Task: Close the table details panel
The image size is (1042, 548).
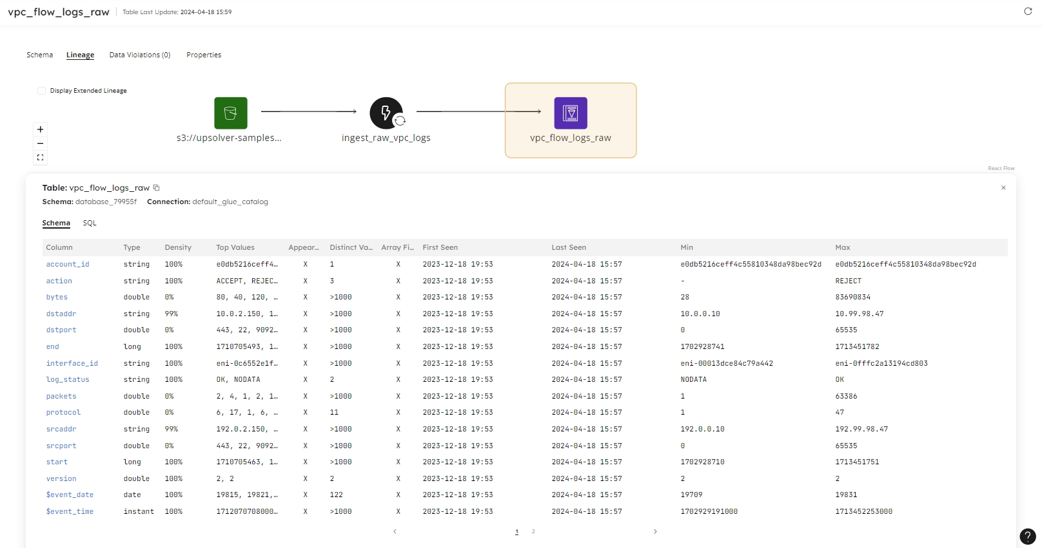Action: coord(1003,188)
